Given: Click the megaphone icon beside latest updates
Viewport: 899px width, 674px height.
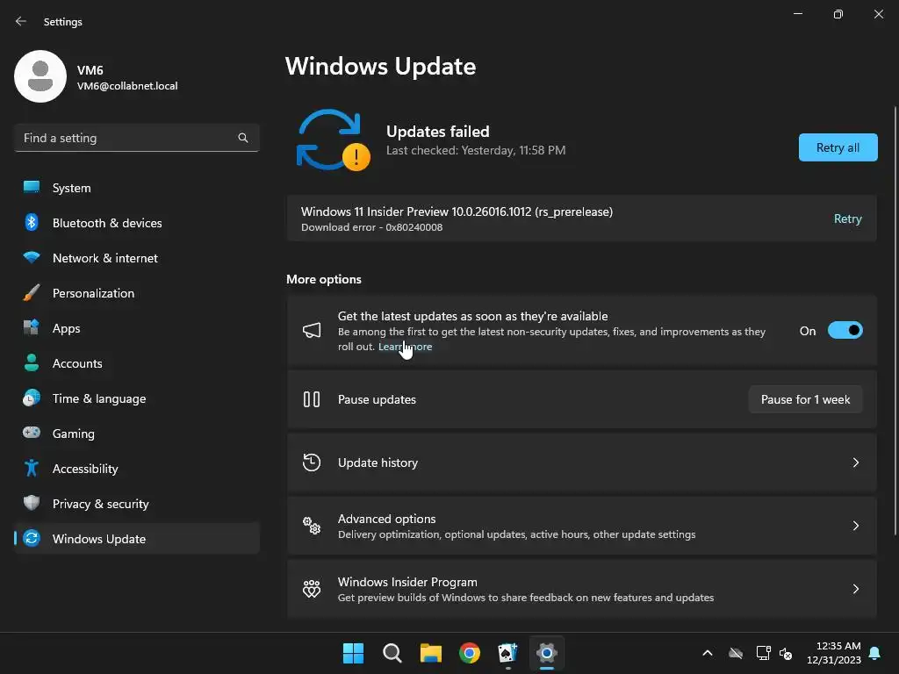Looking at the screenshot, I should (312, 330).
